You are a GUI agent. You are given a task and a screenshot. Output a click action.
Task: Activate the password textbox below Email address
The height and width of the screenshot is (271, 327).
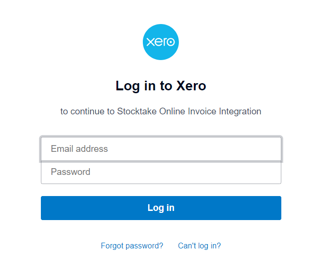coord(161,172)
